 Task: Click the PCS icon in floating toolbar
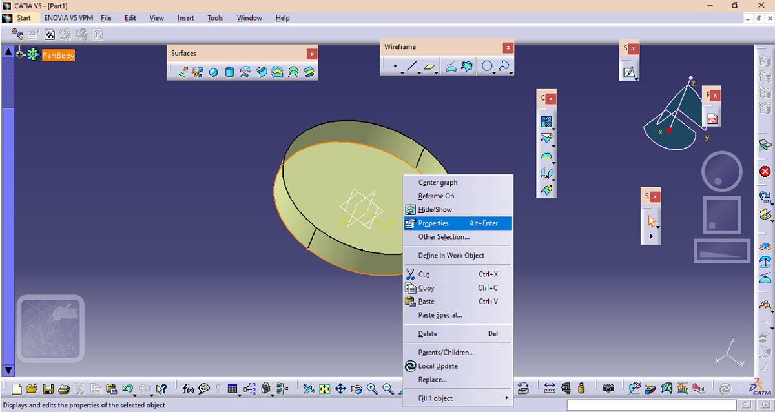pyautogui.click(x=712, y=119)
